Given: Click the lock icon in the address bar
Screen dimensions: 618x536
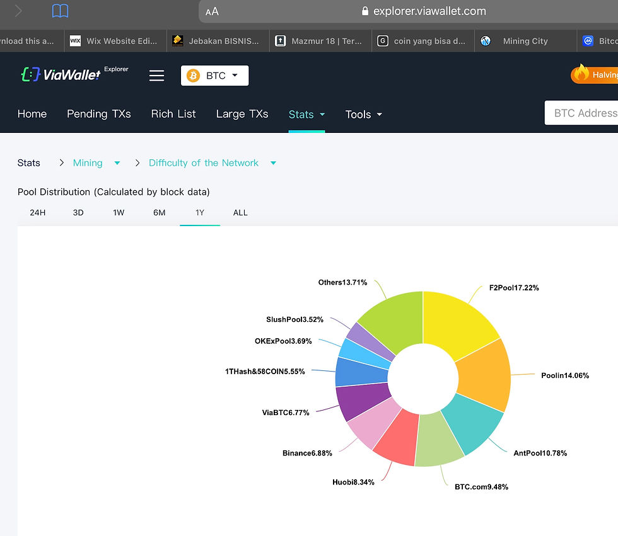Looking at the screenshot, I should [x=365, y=11].
